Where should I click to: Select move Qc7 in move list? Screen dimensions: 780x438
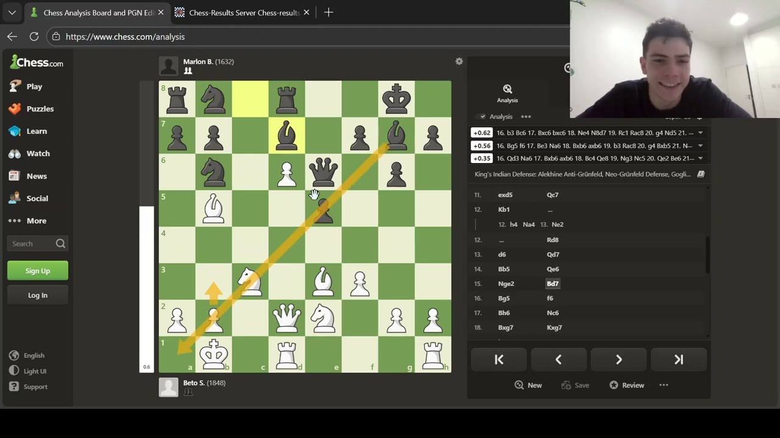coord(552,195)
